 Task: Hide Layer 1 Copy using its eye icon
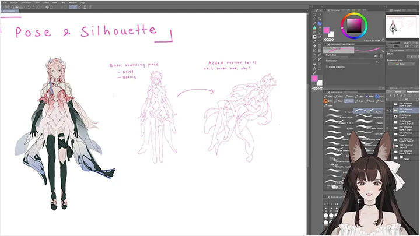387,128
